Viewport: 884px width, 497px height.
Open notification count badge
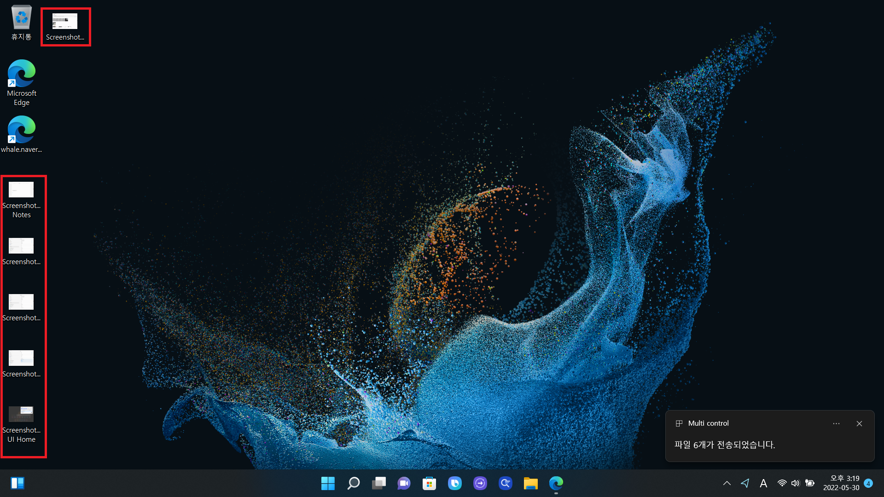click(x=868, y=483)
